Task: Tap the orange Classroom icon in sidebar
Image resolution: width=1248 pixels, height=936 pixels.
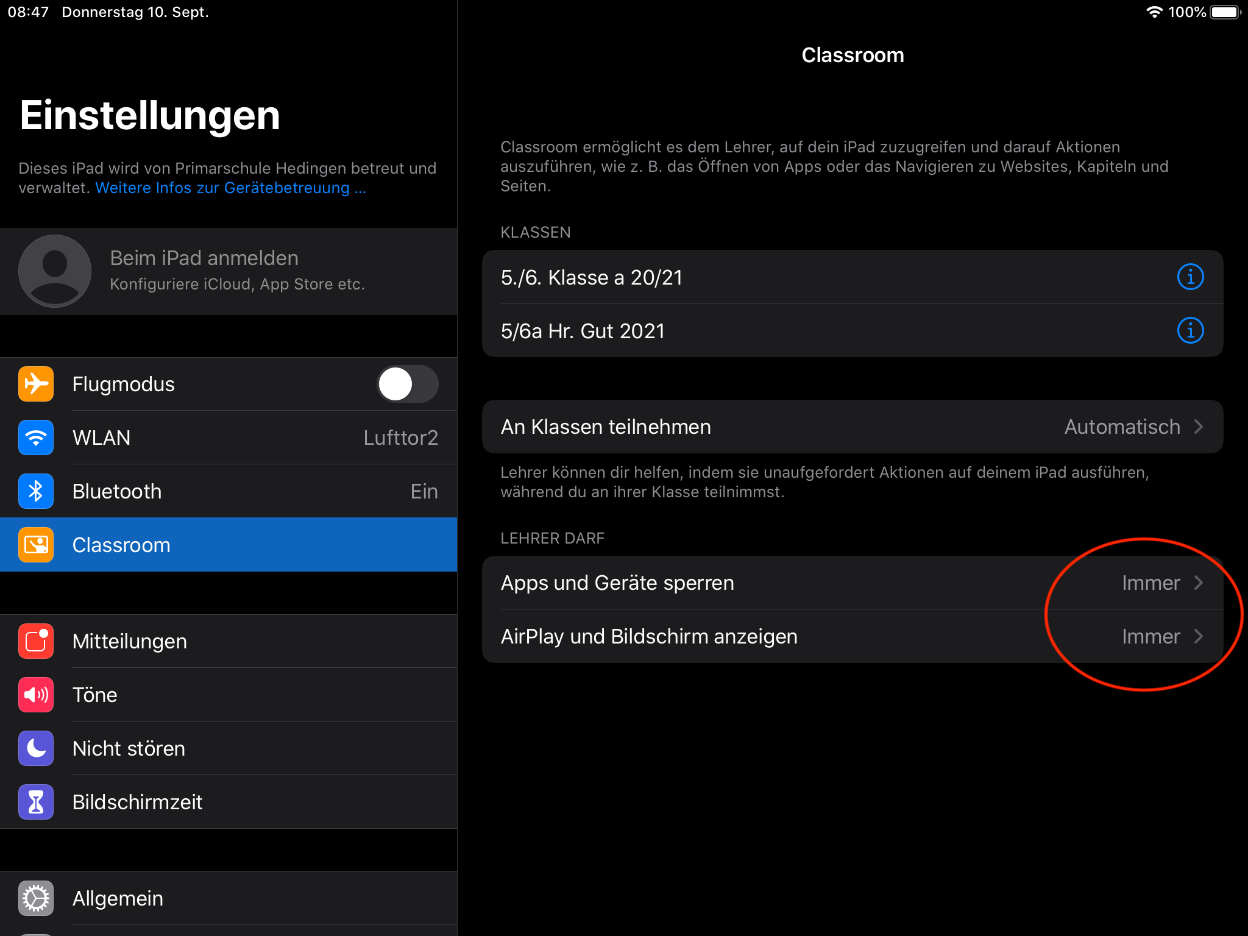Action: tap(36, 545)
